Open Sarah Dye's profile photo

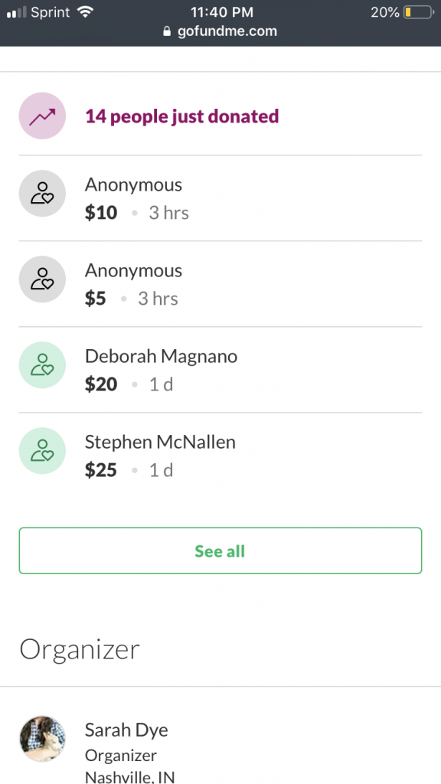pyautogui.click(x=42, y=739)
